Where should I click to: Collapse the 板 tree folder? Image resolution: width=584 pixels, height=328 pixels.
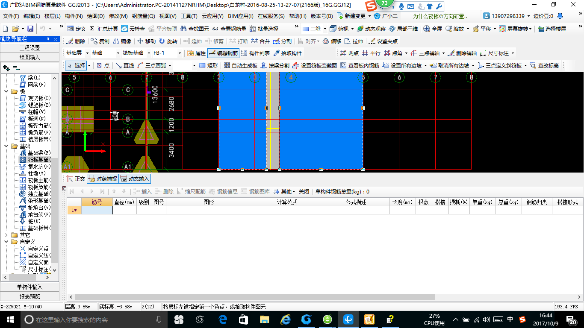coord(6,91)
